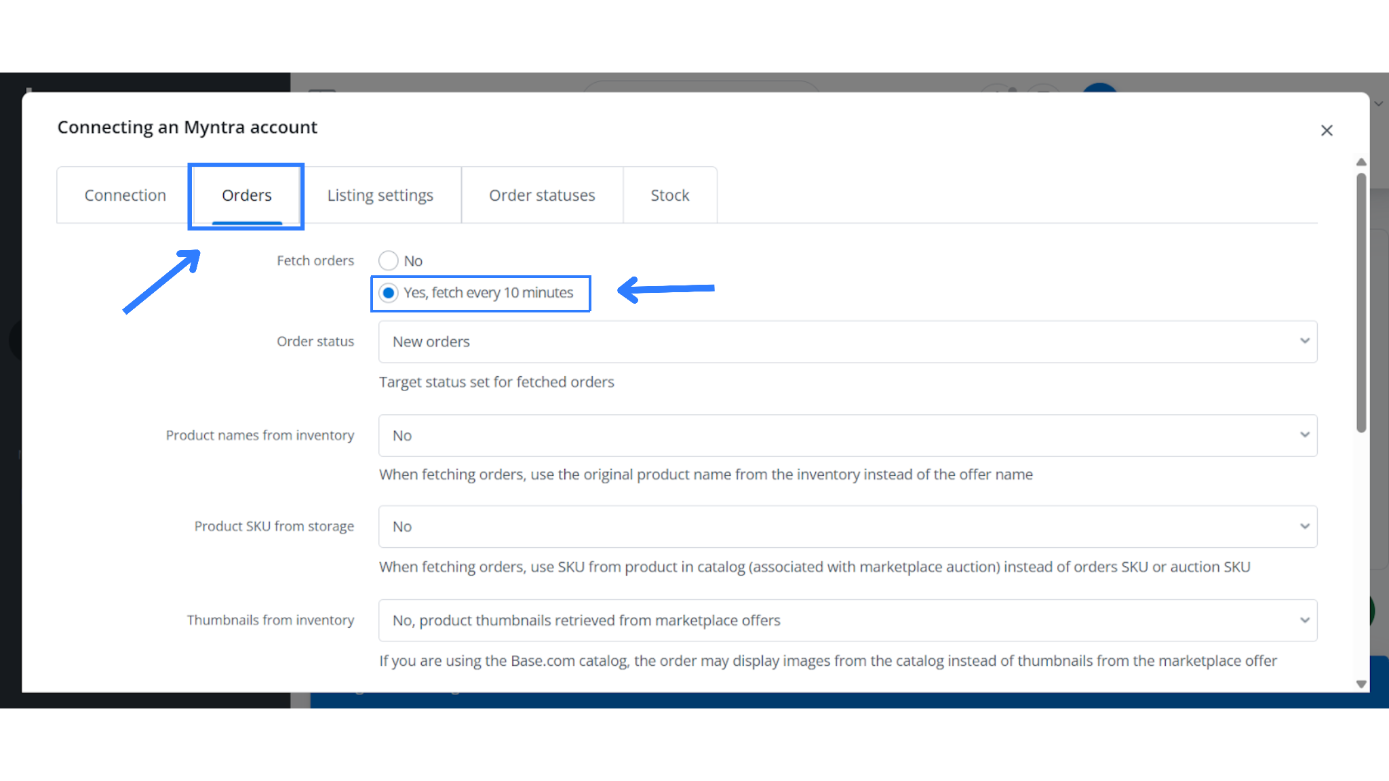Open Product names from inventory dropdown
Viewport: 1389px width, 781px height.
pyautogui.click(x=846, y=435)
